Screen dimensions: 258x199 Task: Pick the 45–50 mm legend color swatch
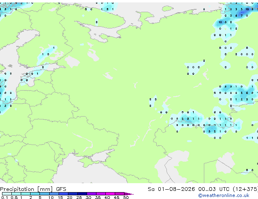(x=120, y=194)
